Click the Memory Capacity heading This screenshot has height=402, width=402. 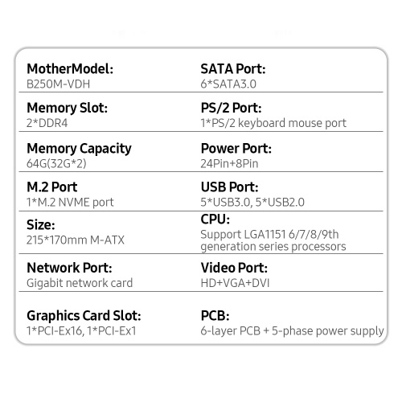point(79,149)
